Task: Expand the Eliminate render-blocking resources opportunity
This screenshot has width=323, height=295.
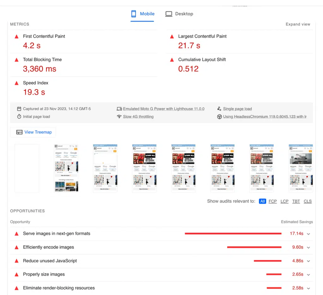Action: 308,288
